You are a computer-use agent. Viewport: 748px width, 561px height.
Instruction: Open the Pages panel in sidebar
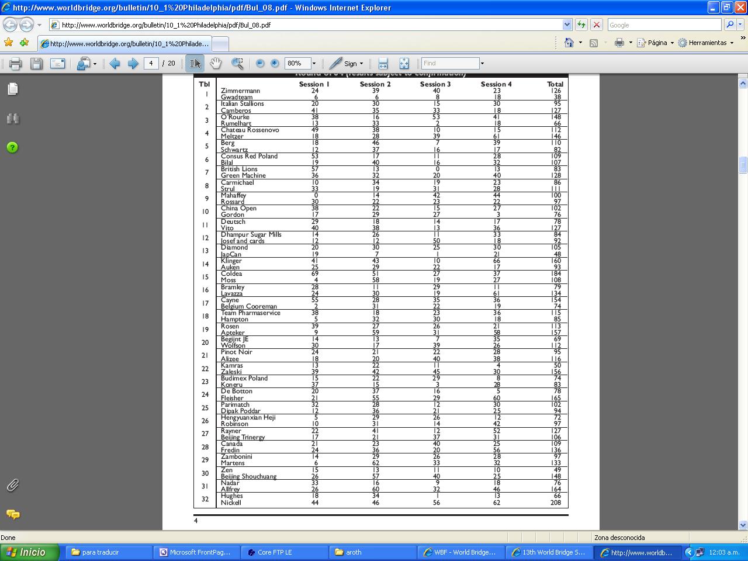(13, 89)
